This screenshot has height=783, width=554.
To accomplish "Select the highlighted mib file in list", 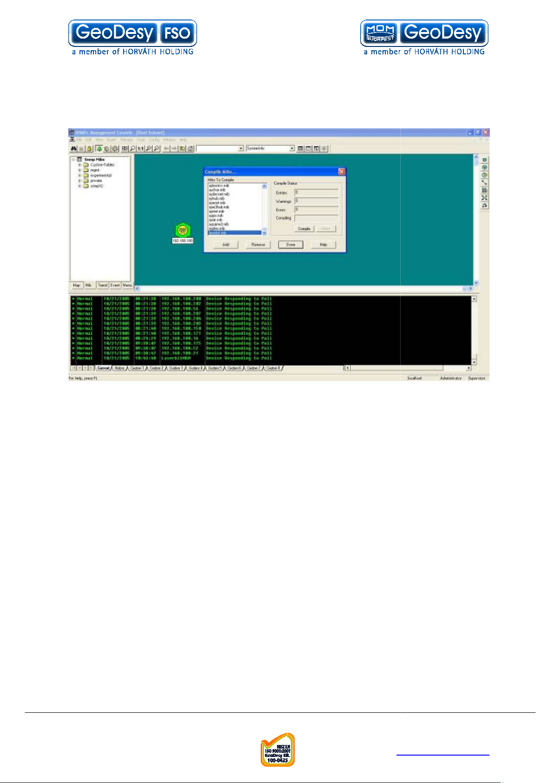I will pyautogui.click(x=235, y=233).
